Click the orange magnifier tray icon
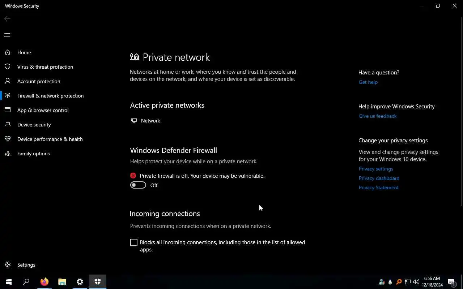The image size is (463, 289). (399, 282)
